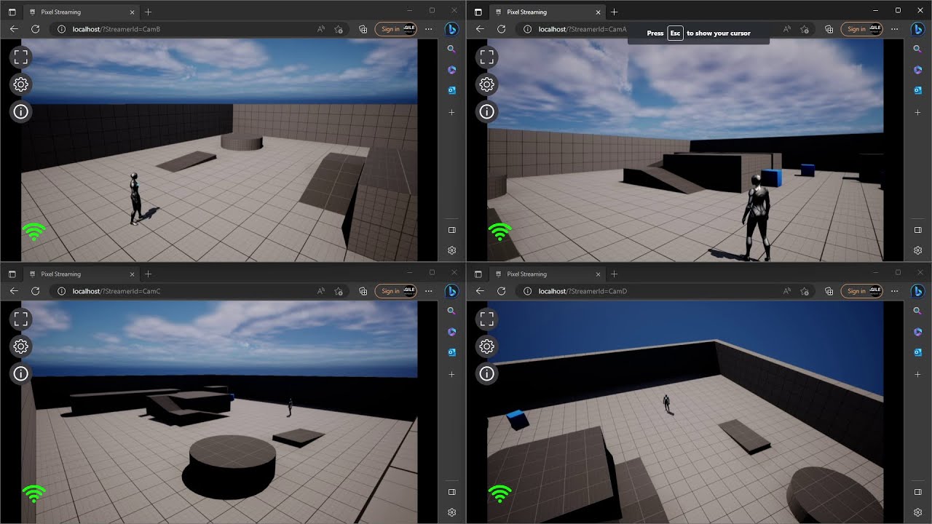Open stream settings gear in CamD window
Viewport: 932px width, 524px height.
pos(487,346)
